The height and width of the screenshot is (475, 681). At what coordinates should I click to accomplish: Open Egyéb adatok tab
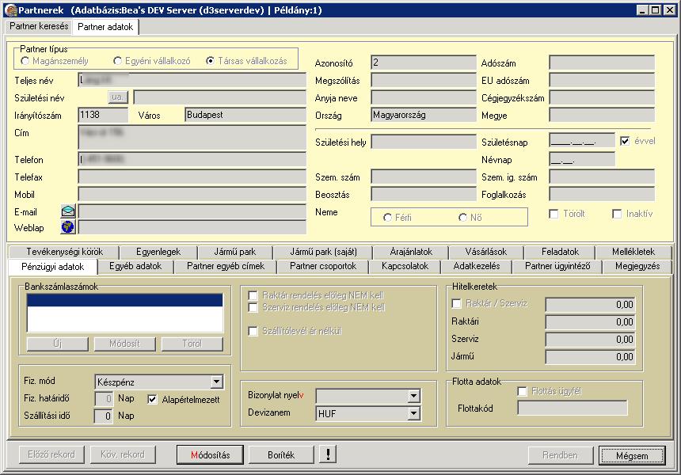click(135, 266)
